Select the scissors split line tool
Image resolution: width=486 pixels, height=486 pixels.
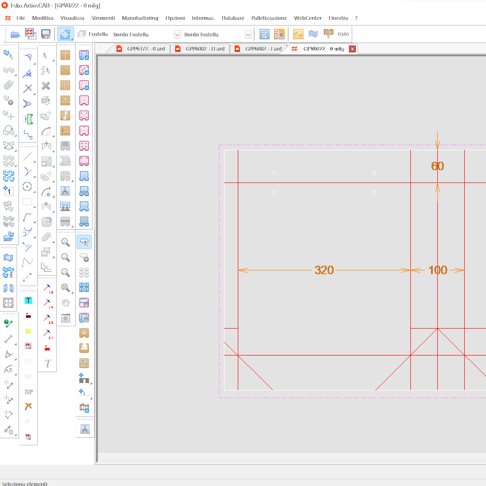(27, 73)
